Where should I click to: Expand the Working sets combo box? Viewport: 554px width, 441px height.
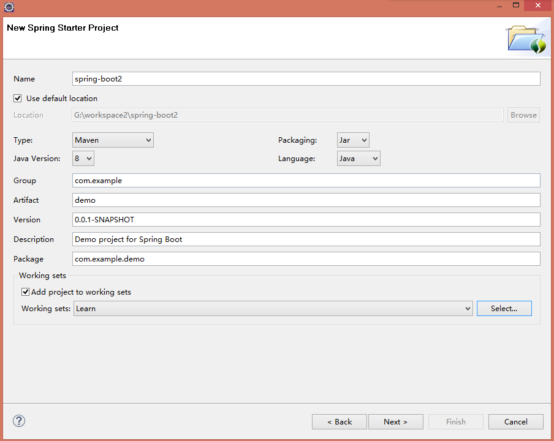pos(273,309)
